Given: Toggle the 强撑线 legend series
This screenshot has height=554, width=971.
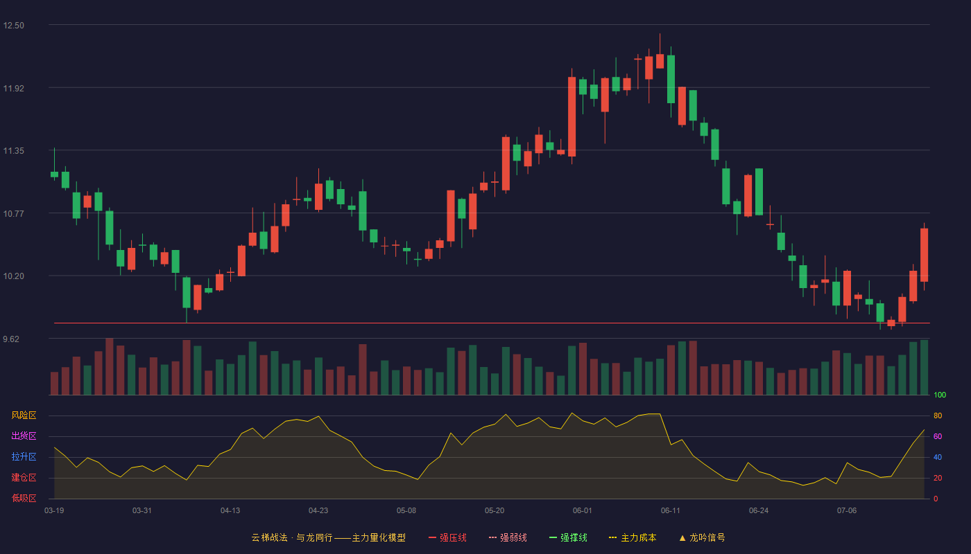Looking at the screenshot, I should 574,537.
